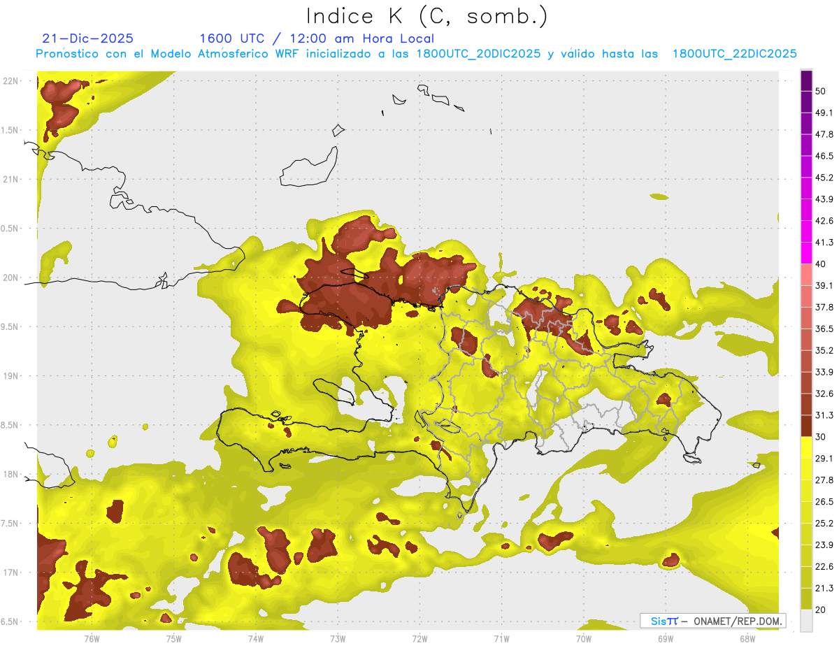
Task: Click the legend value '43.9'
Action: tap(824, 199)
